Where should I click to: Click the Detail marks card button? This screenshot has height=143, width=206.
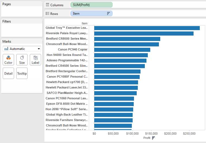8,73
